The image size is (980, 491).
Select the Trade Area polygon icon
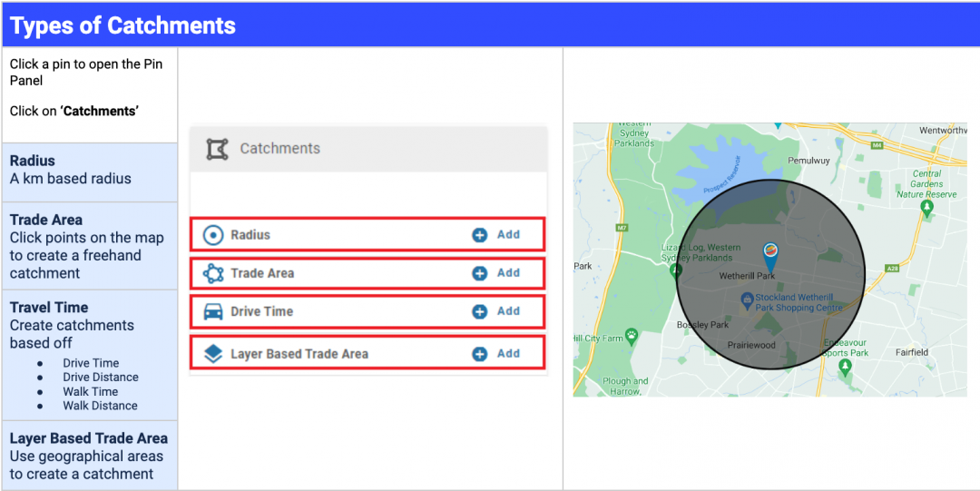click(x=213, y=273)
